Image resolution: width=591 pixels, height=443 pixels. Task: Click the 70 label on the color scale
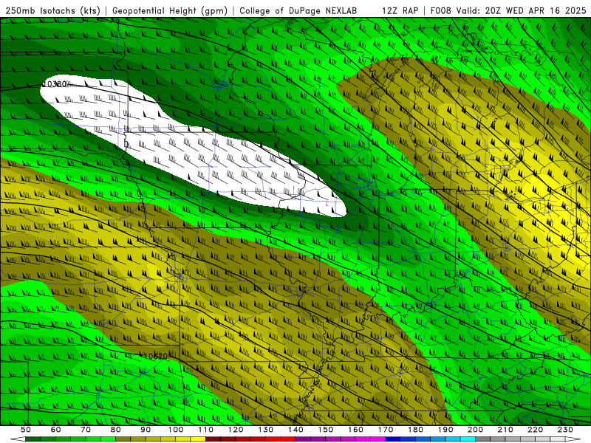point(86,430)
